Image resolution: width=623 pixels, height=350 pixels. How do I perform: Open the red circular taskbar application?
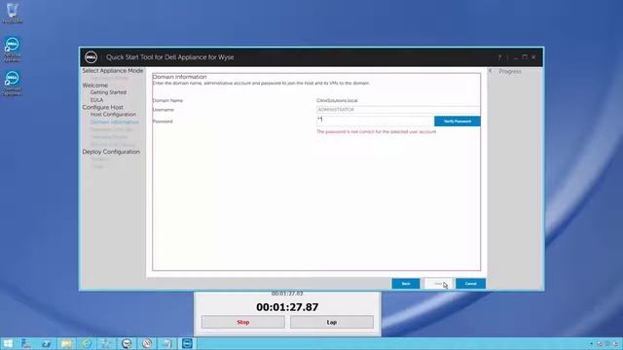pos(147,343)
